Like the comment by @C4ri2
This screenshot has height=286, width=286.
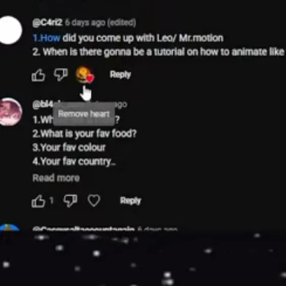[x=38, y=75]
